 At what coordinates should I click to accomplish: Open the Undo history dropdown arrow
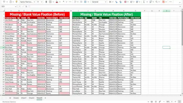(x=7, y=2)
